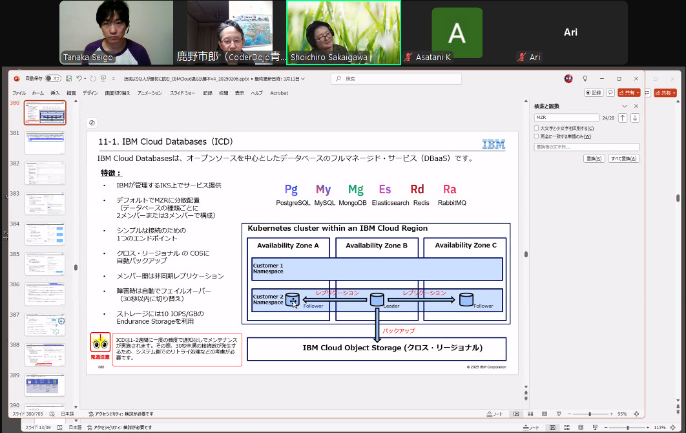686x433 pixels.
Task: Expand 検索と置換 pane options chevron
Action: tap(625, 106)
